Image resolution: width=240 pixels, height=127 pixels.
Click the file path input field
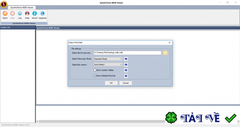click(127, 53)
